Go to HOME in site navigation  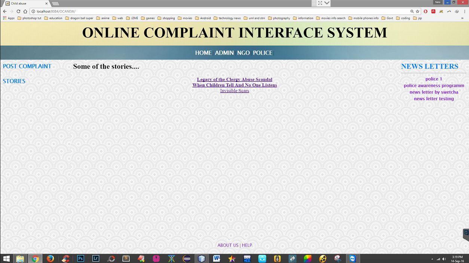click(203, 53)
